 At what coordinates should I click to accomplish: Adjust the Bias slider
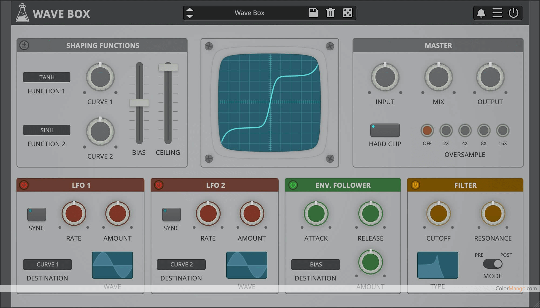click(139, 103)
